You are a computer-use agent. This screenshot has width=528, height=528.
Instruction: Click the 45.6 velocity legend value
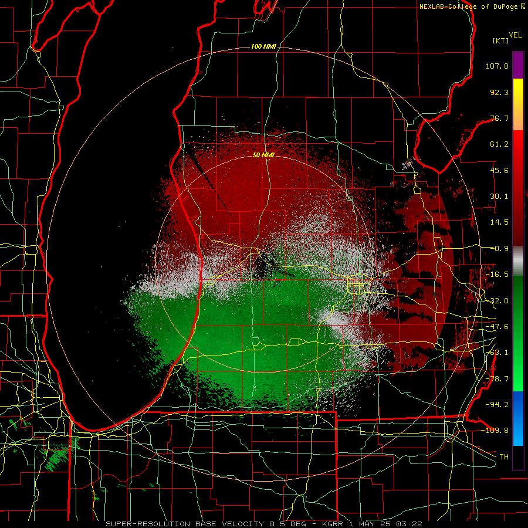tap(499, 170)
